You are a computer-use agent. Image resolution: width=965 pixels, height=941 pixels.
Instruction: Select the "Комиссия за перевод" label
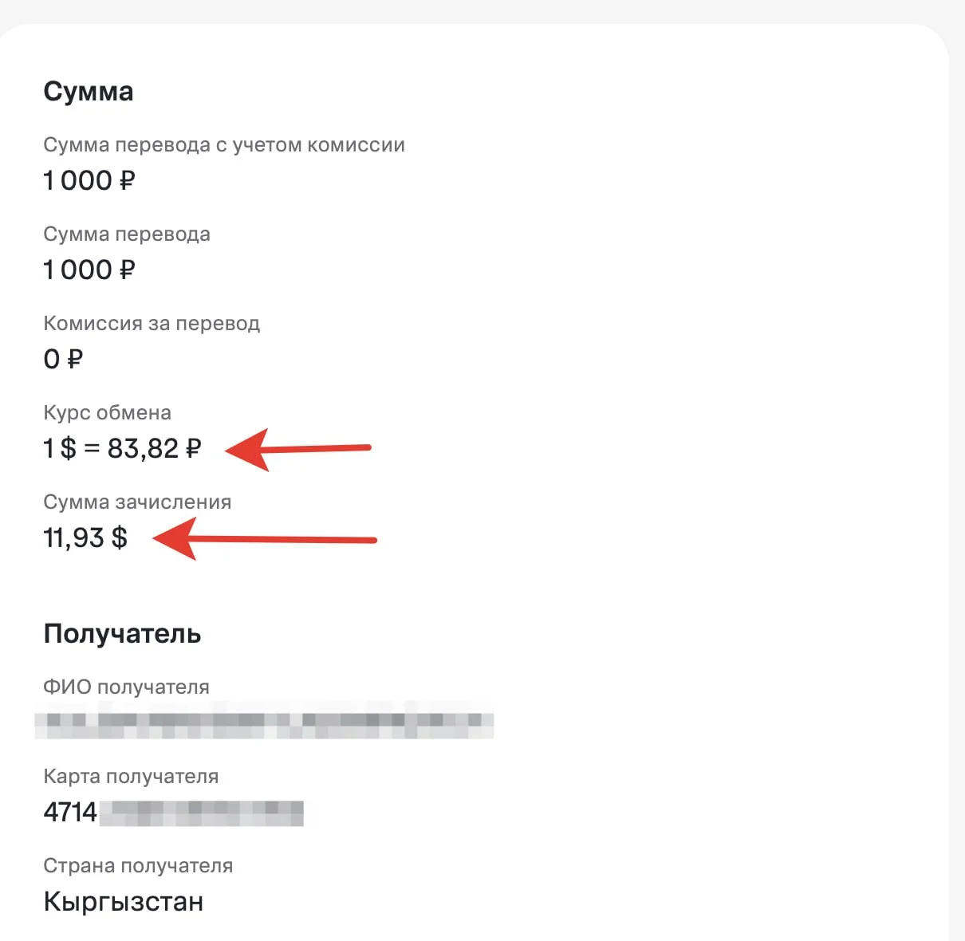click(152, 324)
